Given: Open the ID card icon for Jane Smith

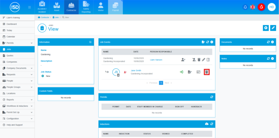Looking at the screenshot, I should coord(198,72).
